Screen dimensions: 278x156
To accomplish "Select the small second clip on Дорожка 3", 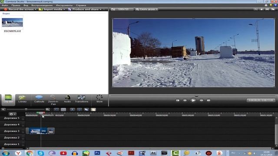I will 51,131.
